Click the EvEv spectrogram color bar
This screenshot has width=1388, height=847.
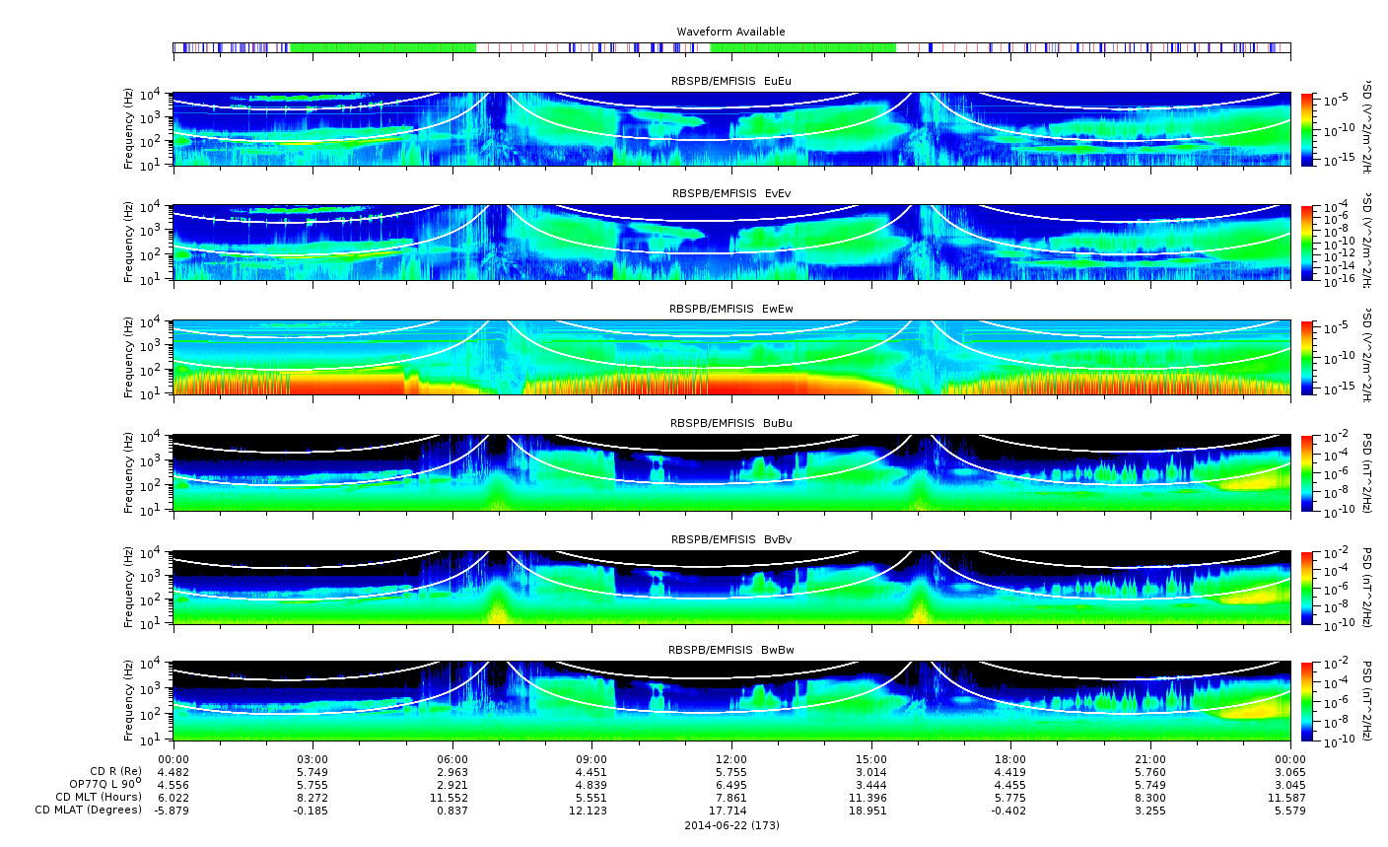point(1308,243)
